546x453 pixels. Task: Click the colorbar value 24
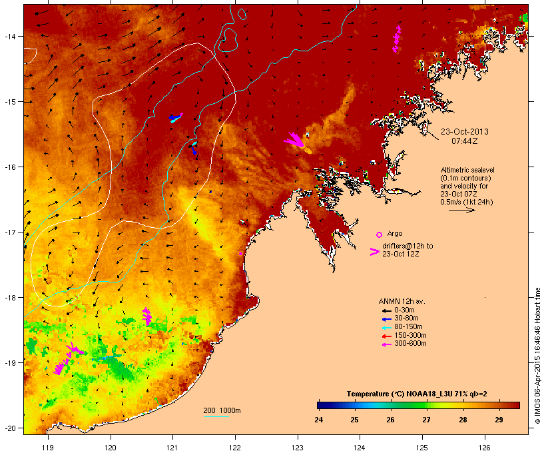pos(319,420)
